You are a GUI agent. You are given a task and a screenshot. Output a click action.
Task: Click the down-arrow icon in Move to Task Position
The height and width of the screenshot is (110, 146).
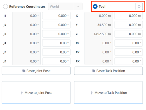[92, 93]
